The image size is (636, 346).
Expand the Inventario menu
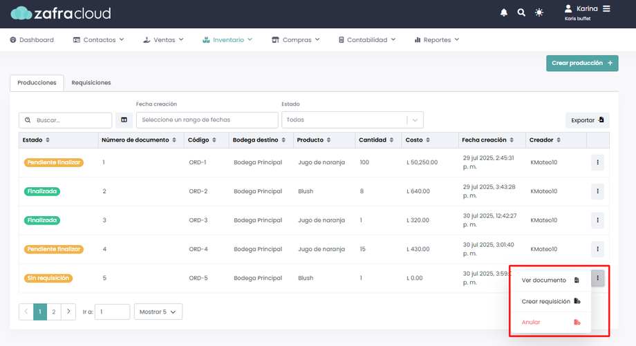(x=227, y=40)
